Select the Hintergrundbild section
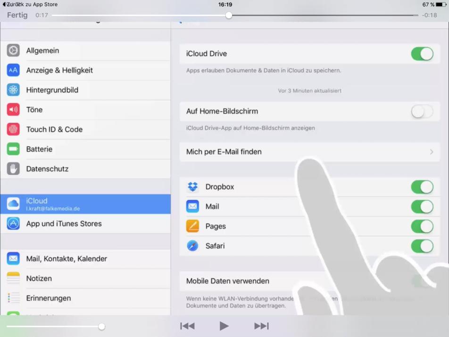 click(x=85, y=90)
